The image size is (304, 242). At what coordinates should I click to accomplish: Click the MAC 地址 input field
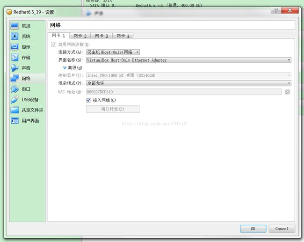(184, 92)
